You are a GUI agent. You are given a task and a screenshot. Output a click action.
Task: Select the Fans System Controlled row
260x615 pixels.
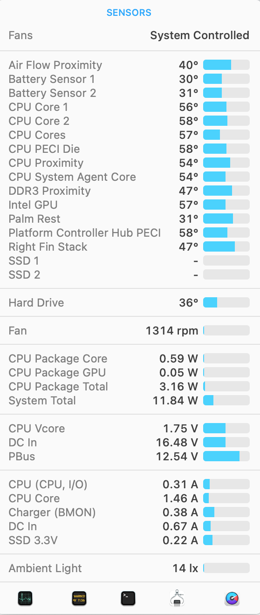tap(130, 35)
